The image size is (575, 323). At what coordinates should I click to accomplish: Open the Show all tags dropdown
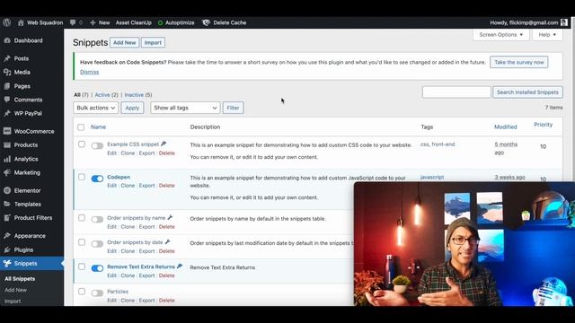point(185,108)
